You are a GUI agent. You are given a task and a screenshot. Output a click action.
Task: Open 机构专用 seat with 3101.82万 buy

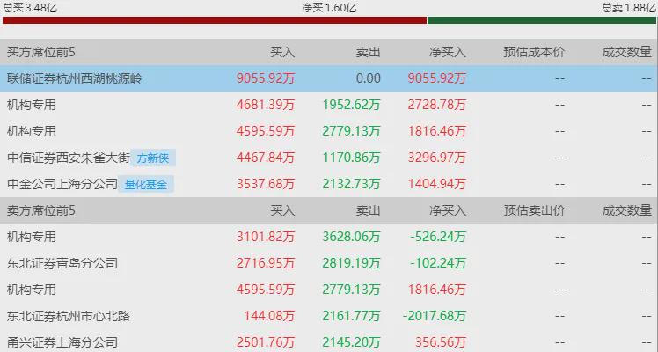tap(32, 237)
